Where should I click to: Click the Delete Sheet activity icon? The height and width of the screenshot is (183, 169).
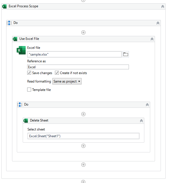click(26, 121)
